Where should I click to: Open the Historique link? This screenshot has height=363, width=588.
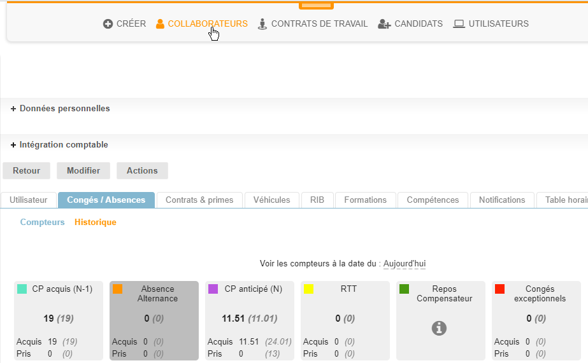pos(95,223)
